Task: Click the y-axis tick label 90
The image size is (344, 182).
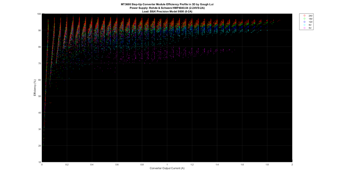Action: [39, 30]
